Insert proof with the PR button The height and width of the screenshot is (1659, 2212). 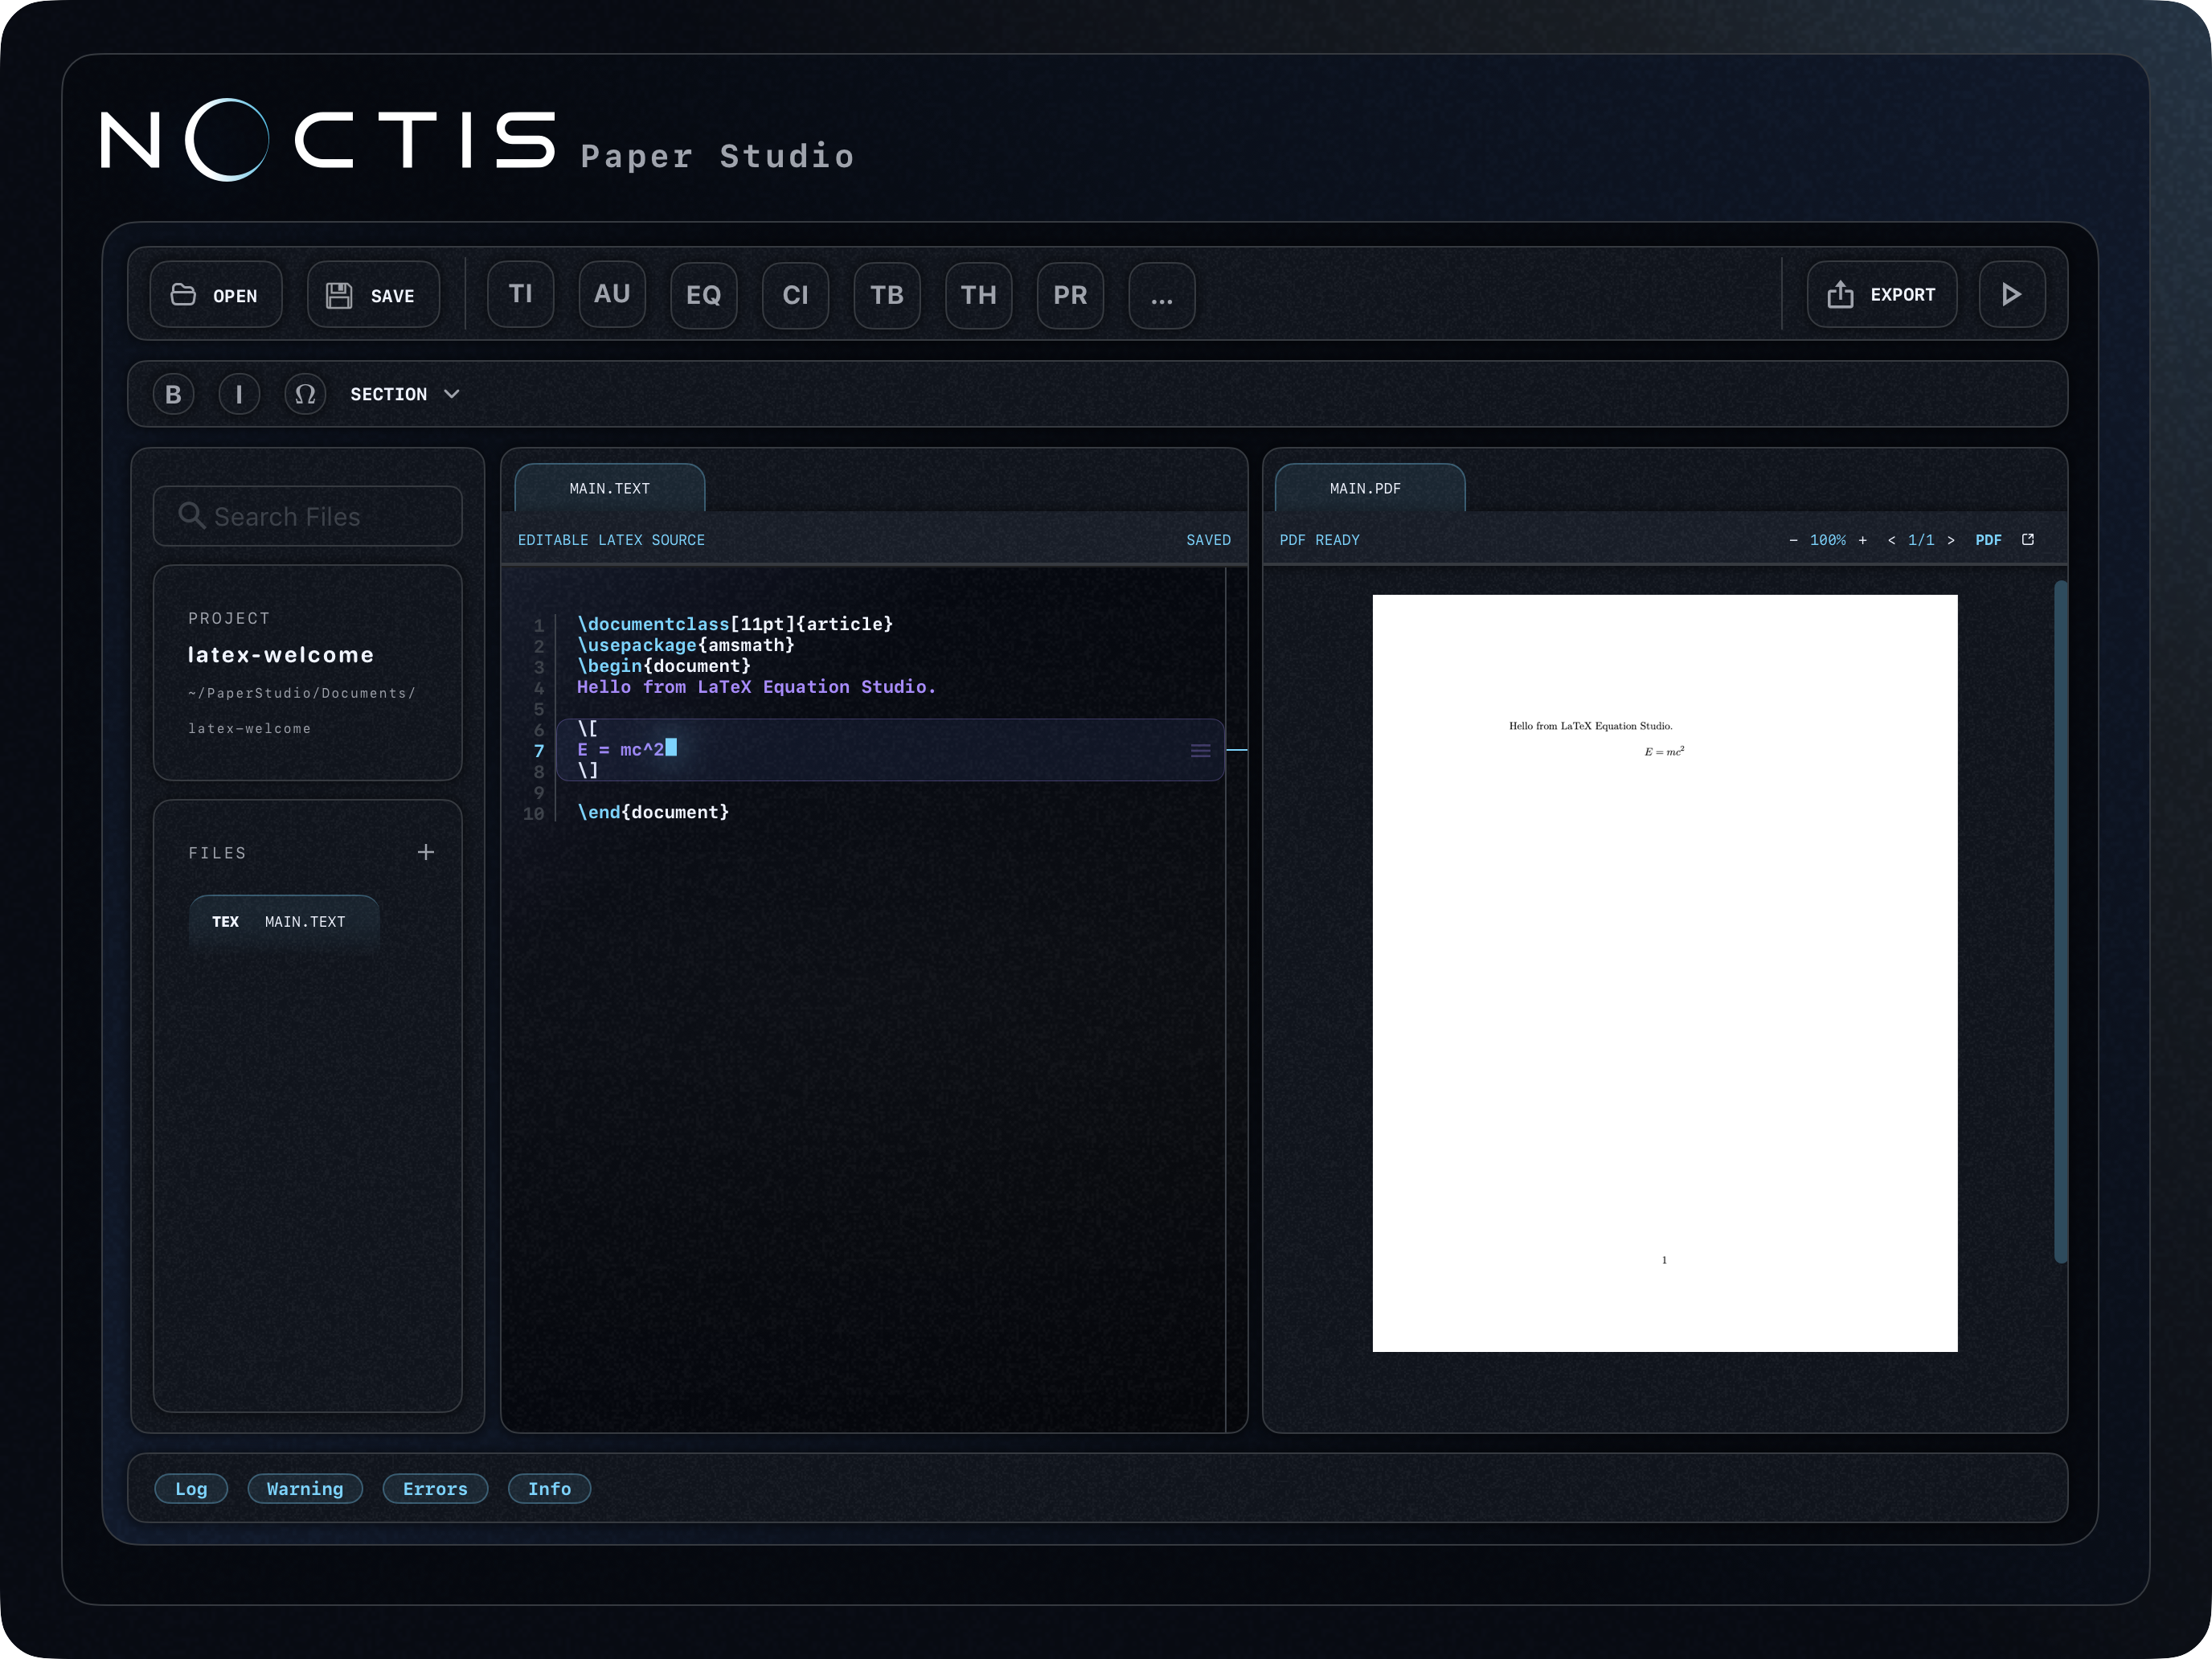pyautogui.click(x=1070, y=295)
